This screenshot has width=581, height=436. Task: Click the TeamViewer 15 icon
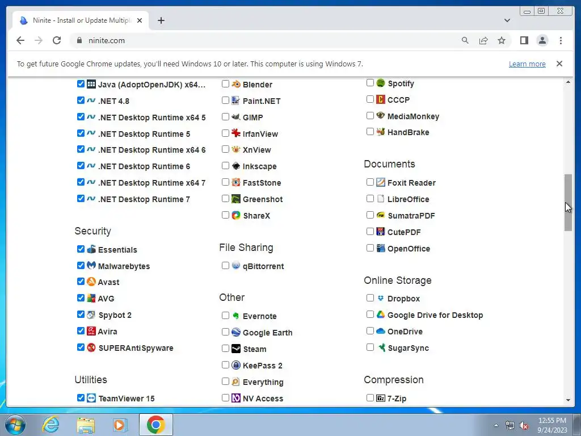tap(91, 398)
